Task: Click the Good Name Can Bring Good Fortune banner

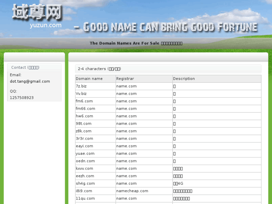Action: (x=166, y=27)
